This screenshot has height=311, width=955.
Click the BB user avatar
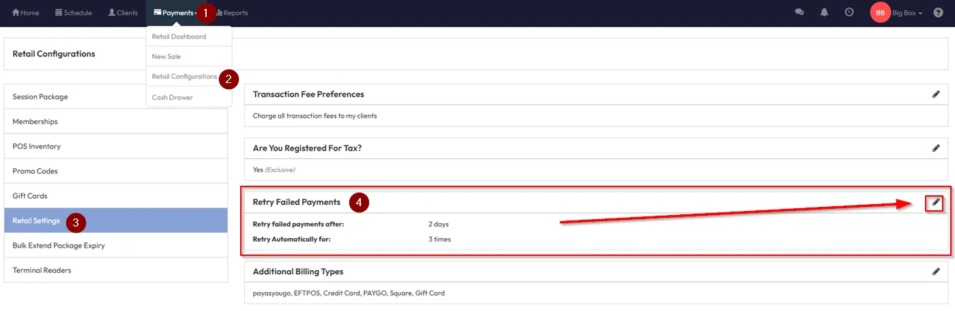click(x=880, y=13)
